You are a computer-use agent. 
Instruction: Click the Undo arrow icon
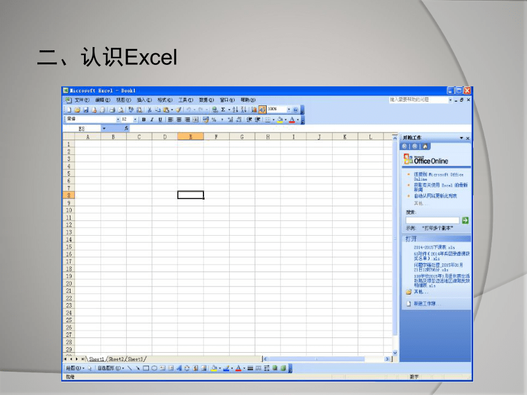pyautogui.click(x=188, y=110)
